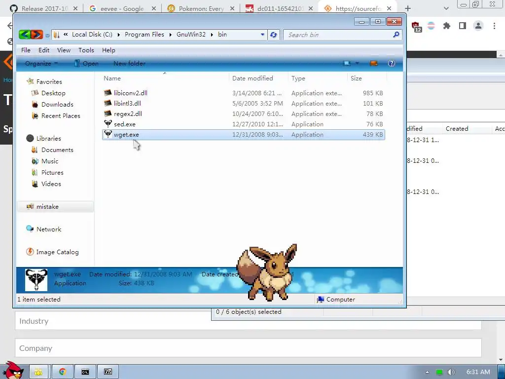Click the magnifier icon in the search box

pos(396,35)
